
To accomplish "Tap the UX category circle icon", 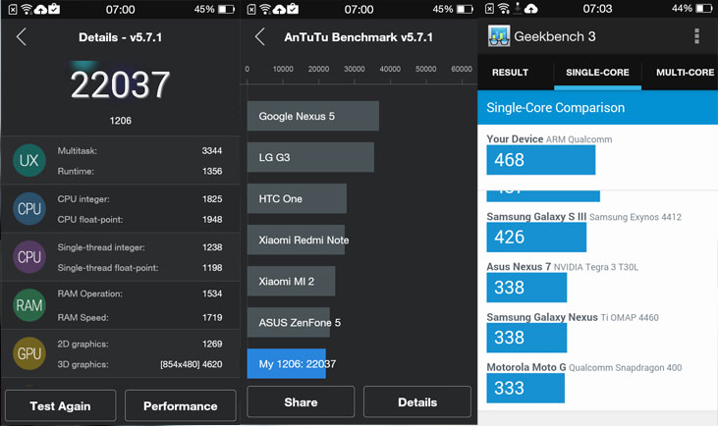I will (x=29, y=161).
